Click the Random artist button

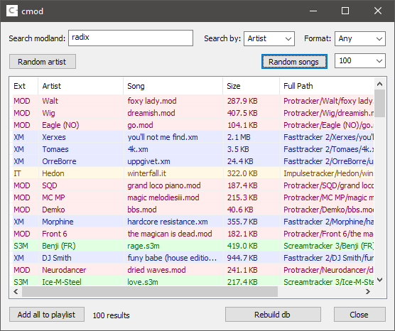[43, 62]
